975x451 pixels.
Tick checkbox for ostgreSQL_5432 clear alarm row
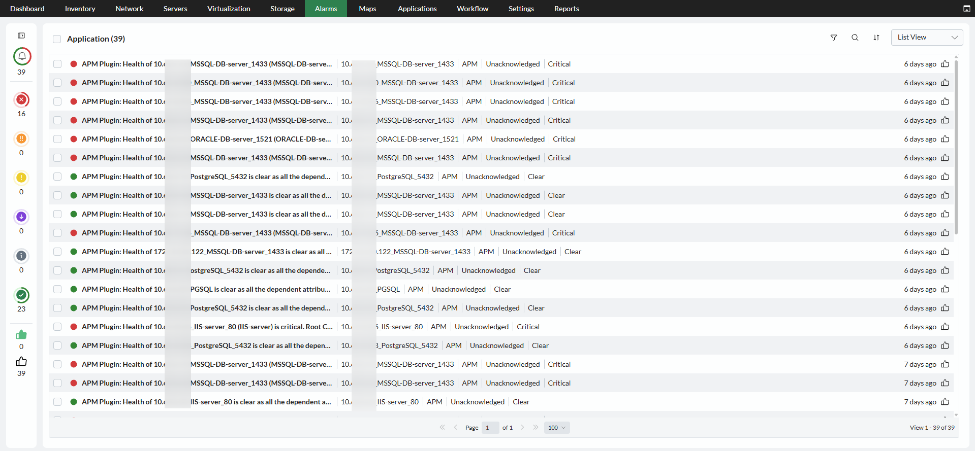pos(57,270)
